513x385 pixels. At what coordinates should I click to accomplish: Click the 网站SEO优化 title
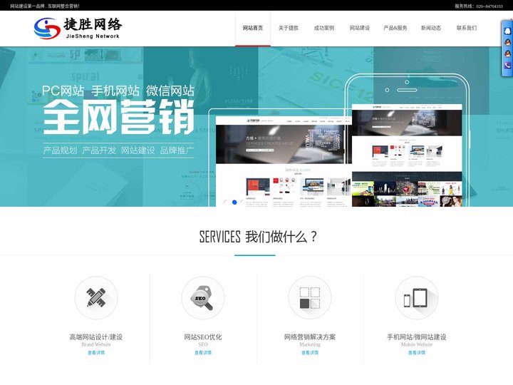tap(203, 337)
